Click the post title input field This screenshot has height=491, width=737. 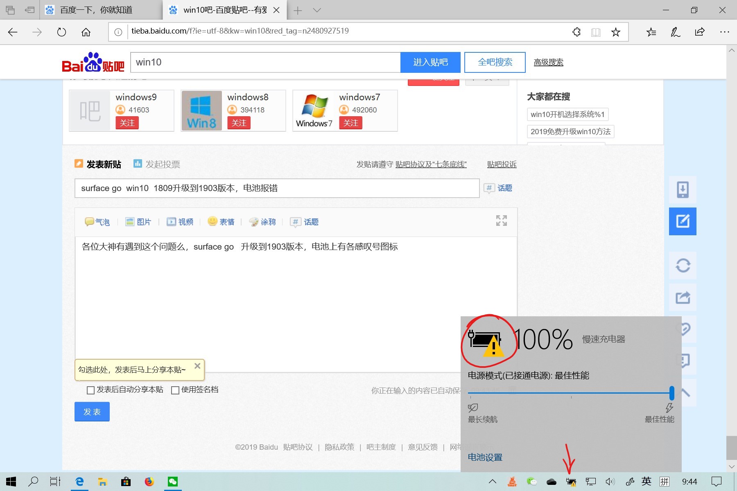coord(277,188)
